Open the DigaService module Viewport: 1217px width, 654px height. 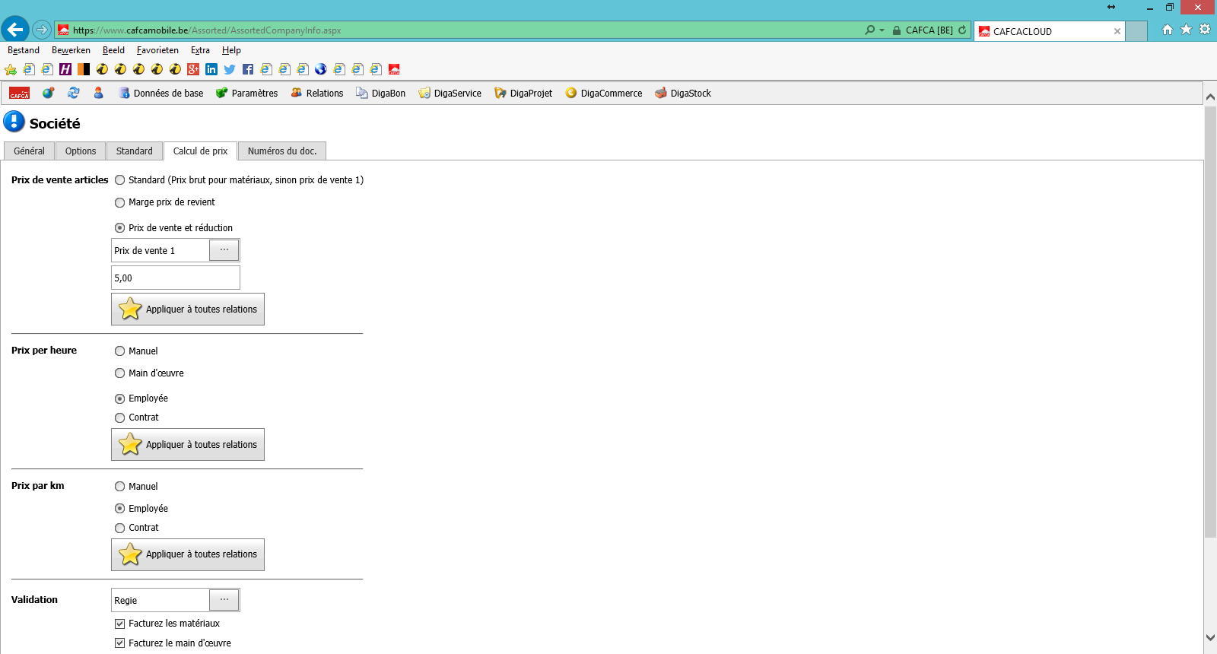[450, 94]
